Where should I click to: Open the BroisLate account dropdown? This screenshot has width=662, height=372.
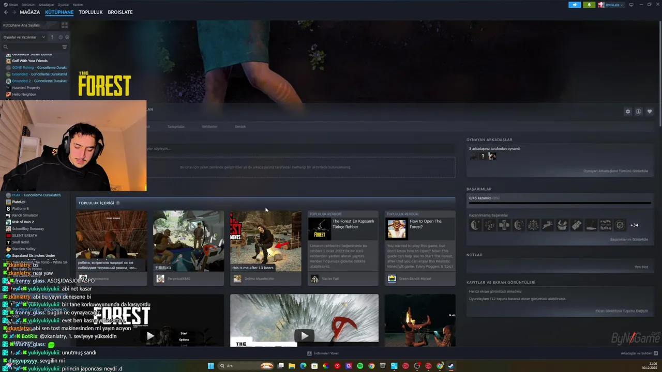[611, 5]
